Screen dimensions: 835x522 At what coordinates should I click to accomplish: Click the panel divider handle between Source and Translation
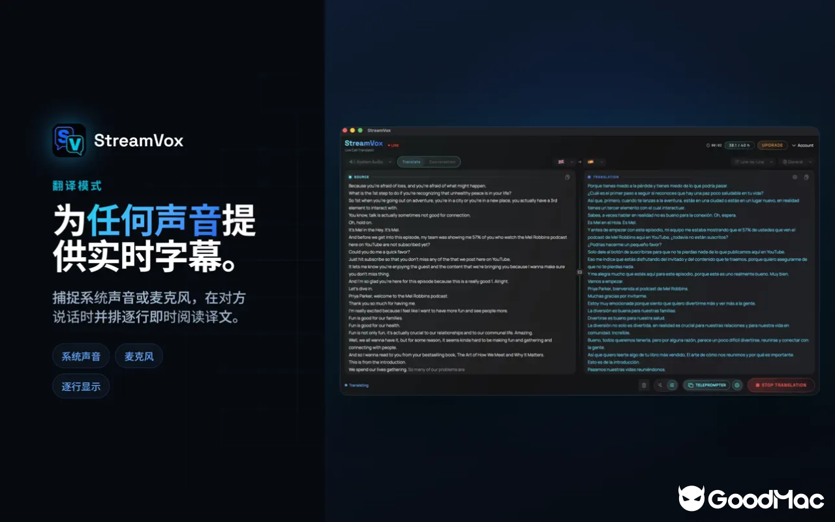[579, 273]
